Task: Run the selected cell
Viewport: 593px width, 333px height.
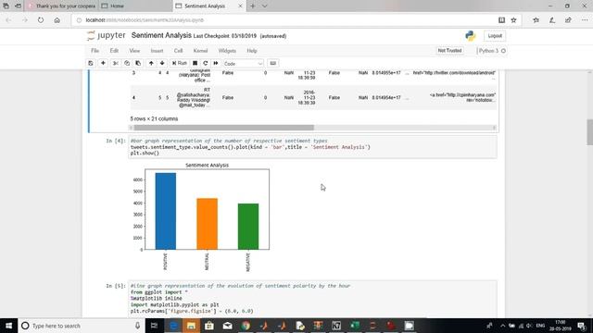Action: pos(179,64)
